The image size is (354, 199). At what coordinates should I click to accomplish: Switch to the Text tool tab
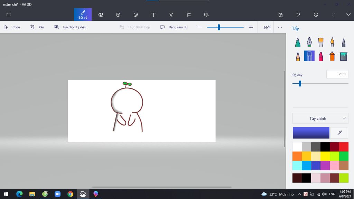(153, 15)
